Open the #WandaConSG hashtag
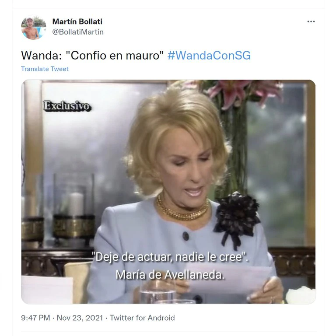The width and height of the screenshot is (336, 336). click(209, 55)
